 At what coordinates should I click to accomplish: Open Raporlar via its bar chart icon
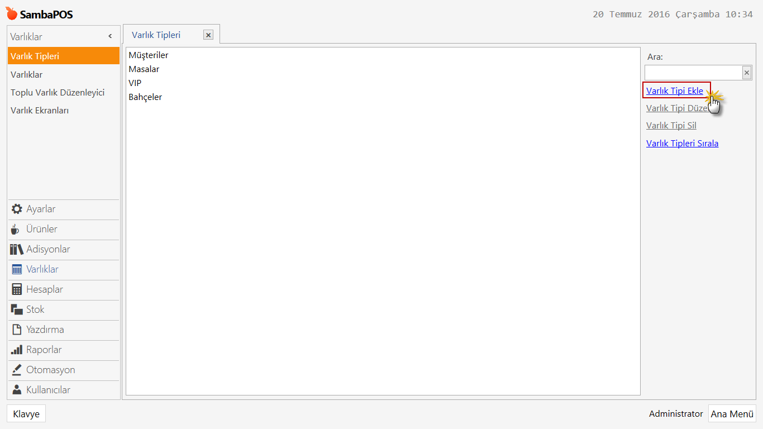pos(17,350)
